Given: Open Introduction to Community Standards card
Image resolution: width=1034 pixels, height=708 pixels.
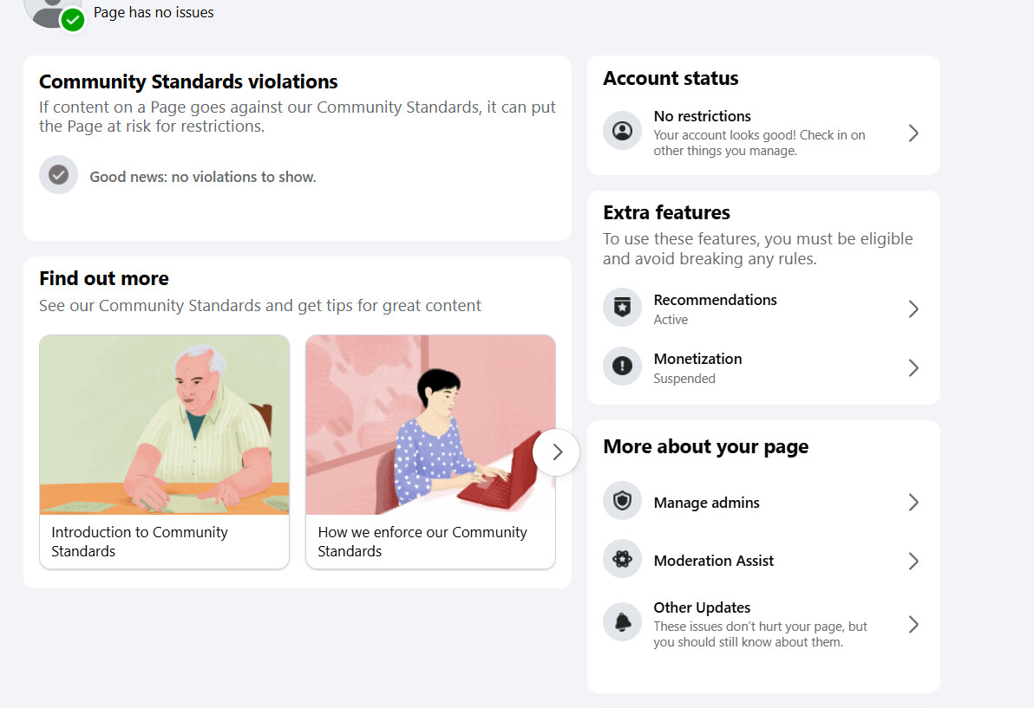Looking at the screenshot, I should coord(164,451).
